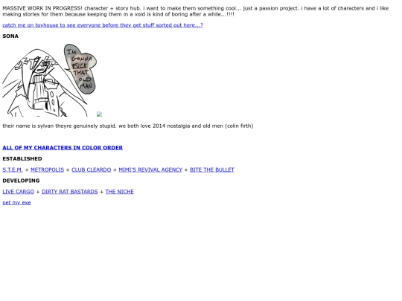This screenshot has height=301, width=402.
Task: Open the toyhouse profile link
Action: coord(103,25)
